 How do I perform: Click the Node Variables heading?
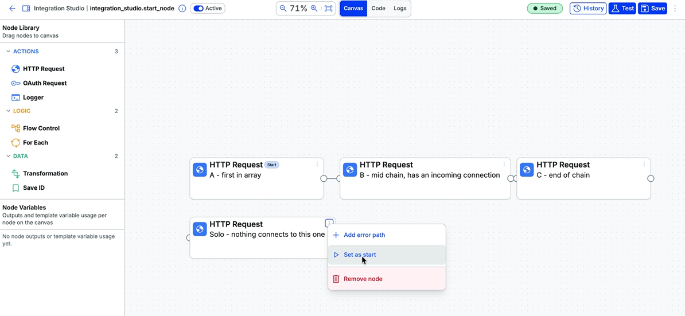24,208
